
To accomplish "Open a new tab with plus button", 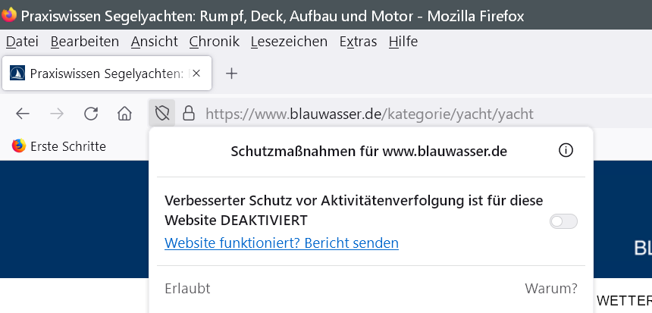I will (232, 74).
